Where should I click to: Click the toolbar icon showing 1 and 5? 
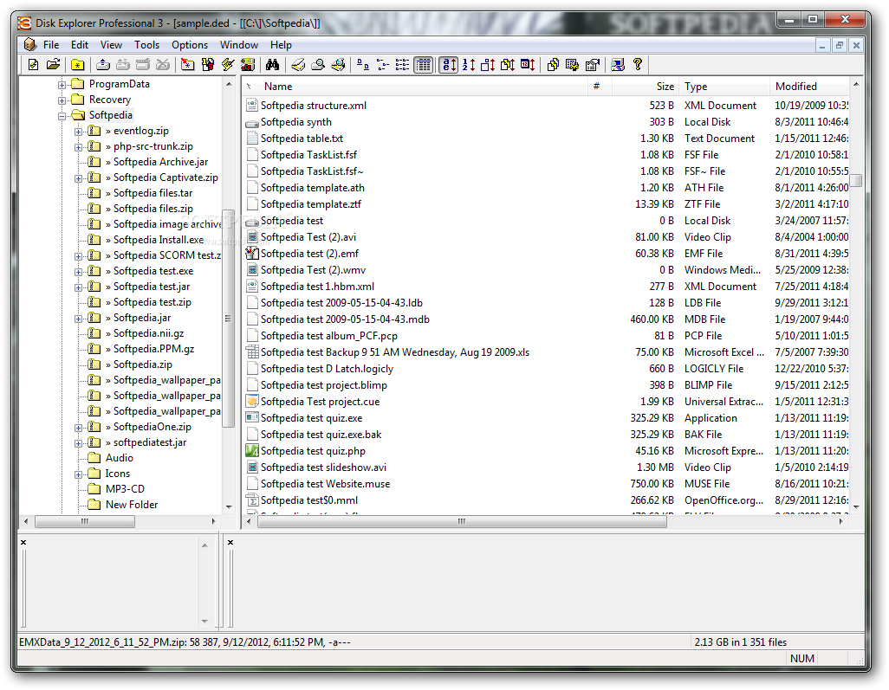(208, 65)
